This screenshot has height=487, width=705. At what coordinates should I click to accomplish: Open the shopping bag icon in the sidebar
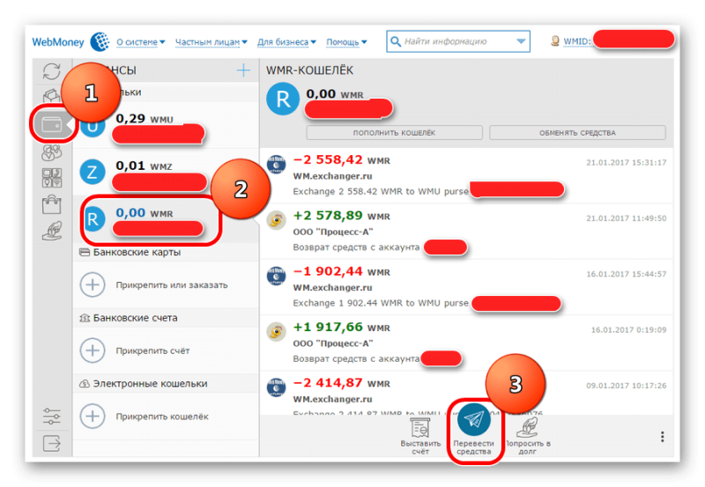coord(52,204)
